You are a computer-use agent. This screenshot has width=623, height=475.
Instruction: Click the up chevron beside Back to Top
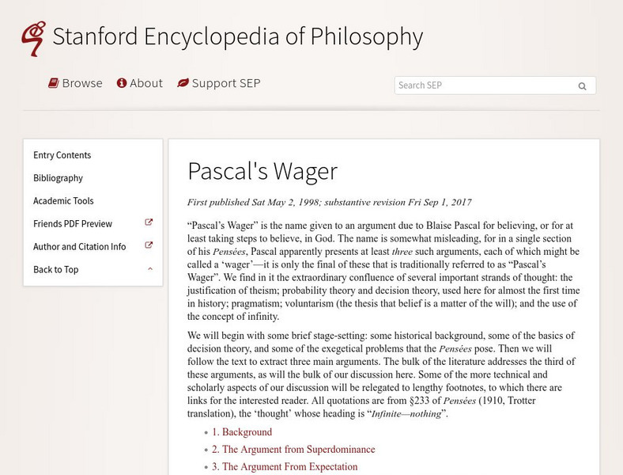149,269
